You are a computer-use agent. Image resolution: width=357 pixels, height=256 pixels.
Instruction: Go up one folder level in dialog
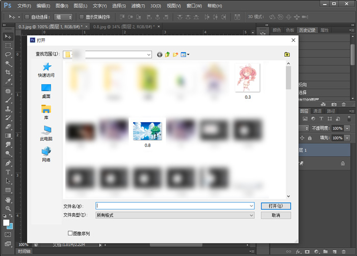168,55
